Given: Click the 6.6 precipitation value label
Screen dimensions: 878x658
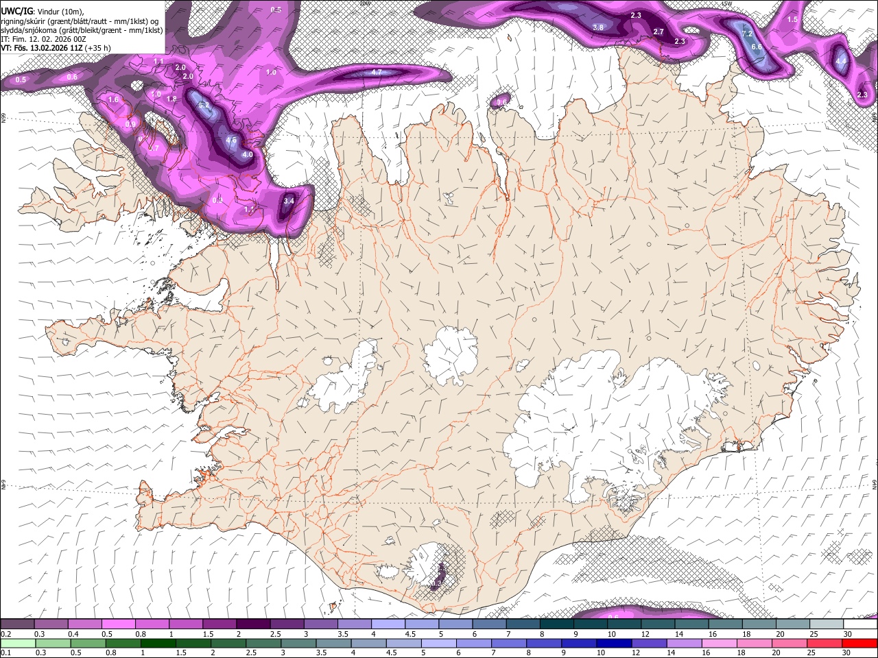Looking at the screenshot, I should pos(757,47).
